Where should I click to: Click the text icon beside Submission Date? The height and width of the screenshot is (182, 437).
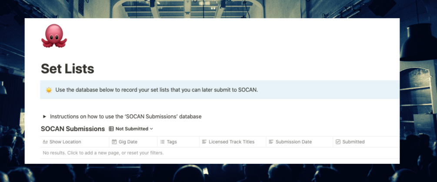[x=271, y=142]
